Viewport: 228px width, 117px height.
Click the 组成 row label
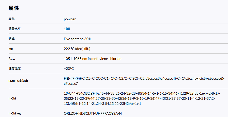click(12, 39)
